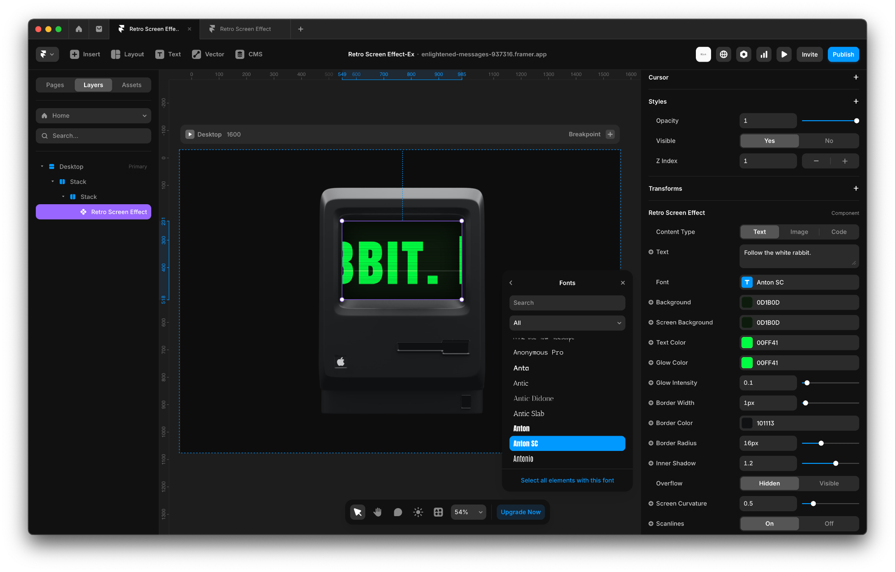Image resolution: width=895 pixels, height=572 pixels.
Task: Open the Home page dropdown
Action: click(x=94, y=116)
